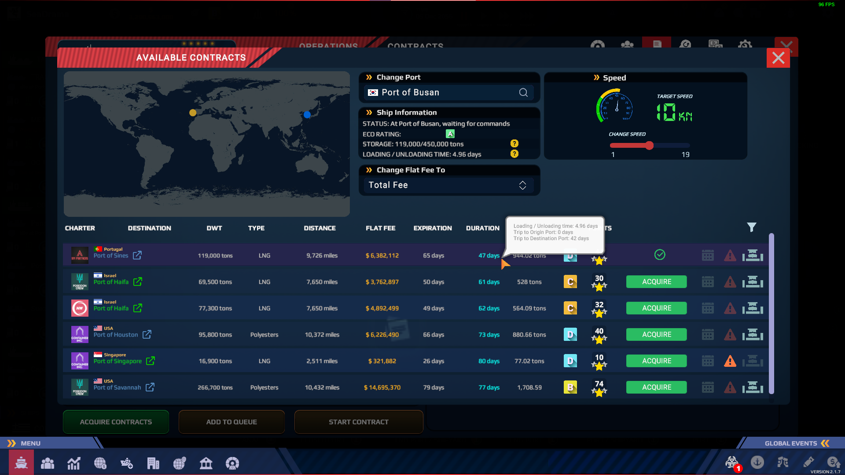Click the anchor icon in global events bar
The height and width of the screenshot is (475, 845).
757,462
